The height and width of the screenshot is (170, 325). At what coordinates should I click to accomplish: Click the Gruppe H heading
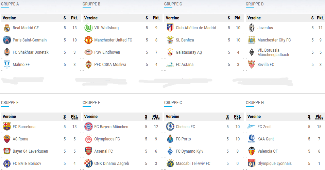[255, 103]
